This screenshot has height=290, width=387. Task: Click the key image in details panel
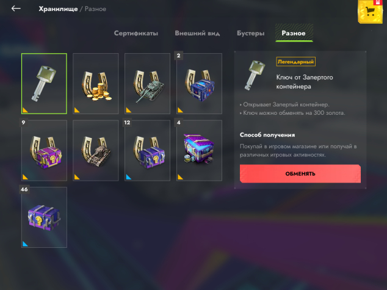[255, 75]
